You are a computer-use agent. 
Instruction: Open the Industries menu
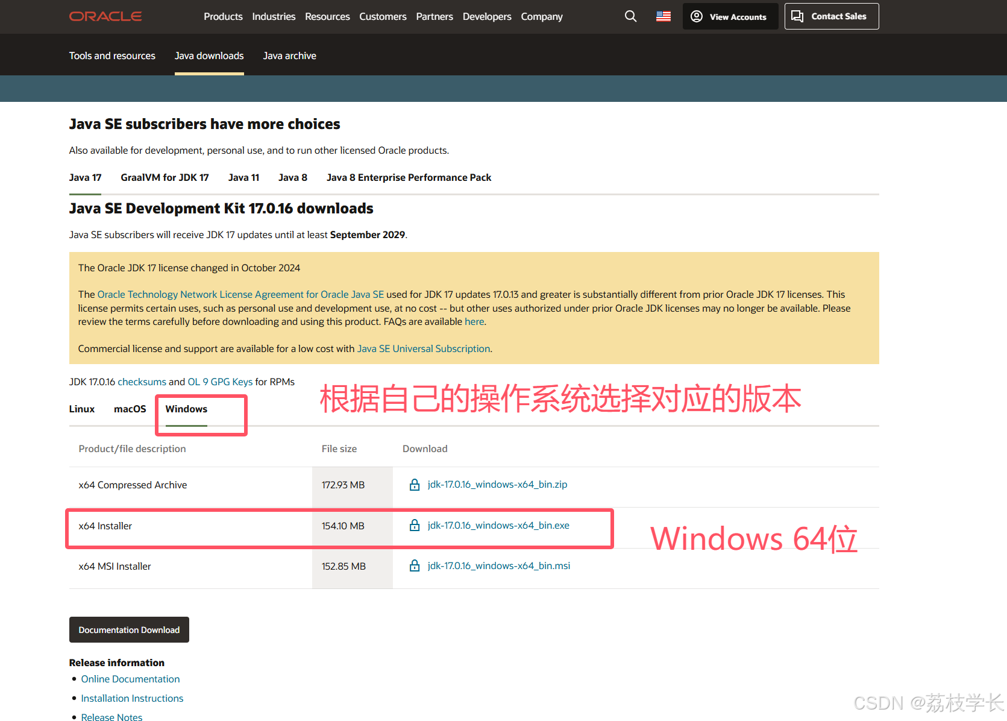click(274, 16)
